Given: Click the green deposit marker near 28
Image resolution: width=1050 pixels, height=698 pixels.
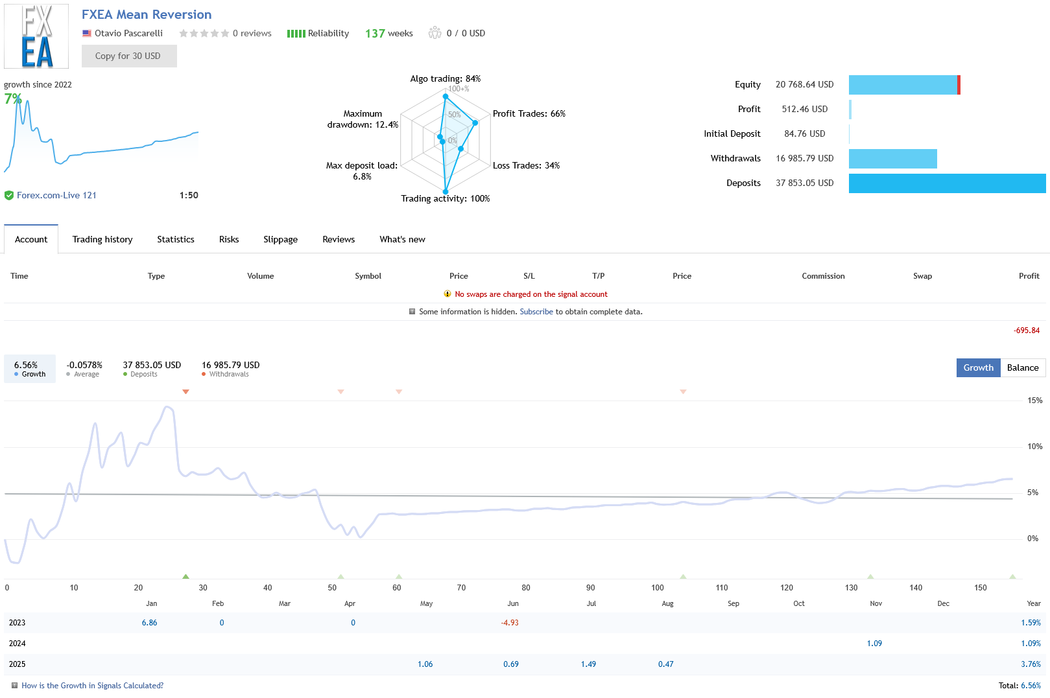Looking at the screenshot, I should click(185, 576).
